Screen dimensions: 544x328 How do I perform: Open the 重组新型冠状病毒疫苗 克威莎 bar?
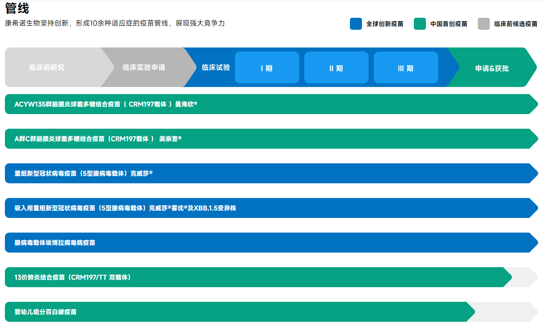[271, 173]
